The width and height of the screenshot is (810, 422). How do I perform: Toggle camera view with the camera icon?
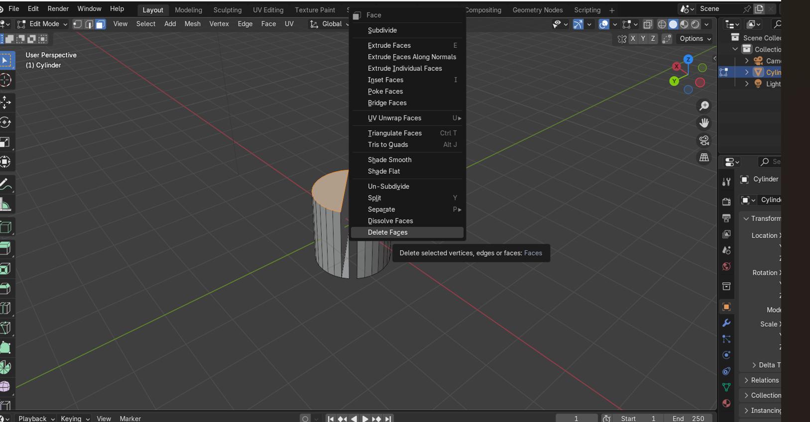point(704,140)
